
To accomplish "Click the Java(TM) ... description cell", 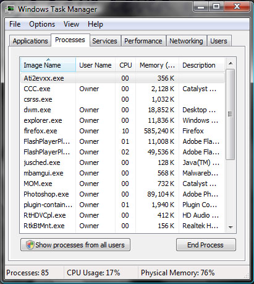I will pyautogui.click(x=201, y=162).
